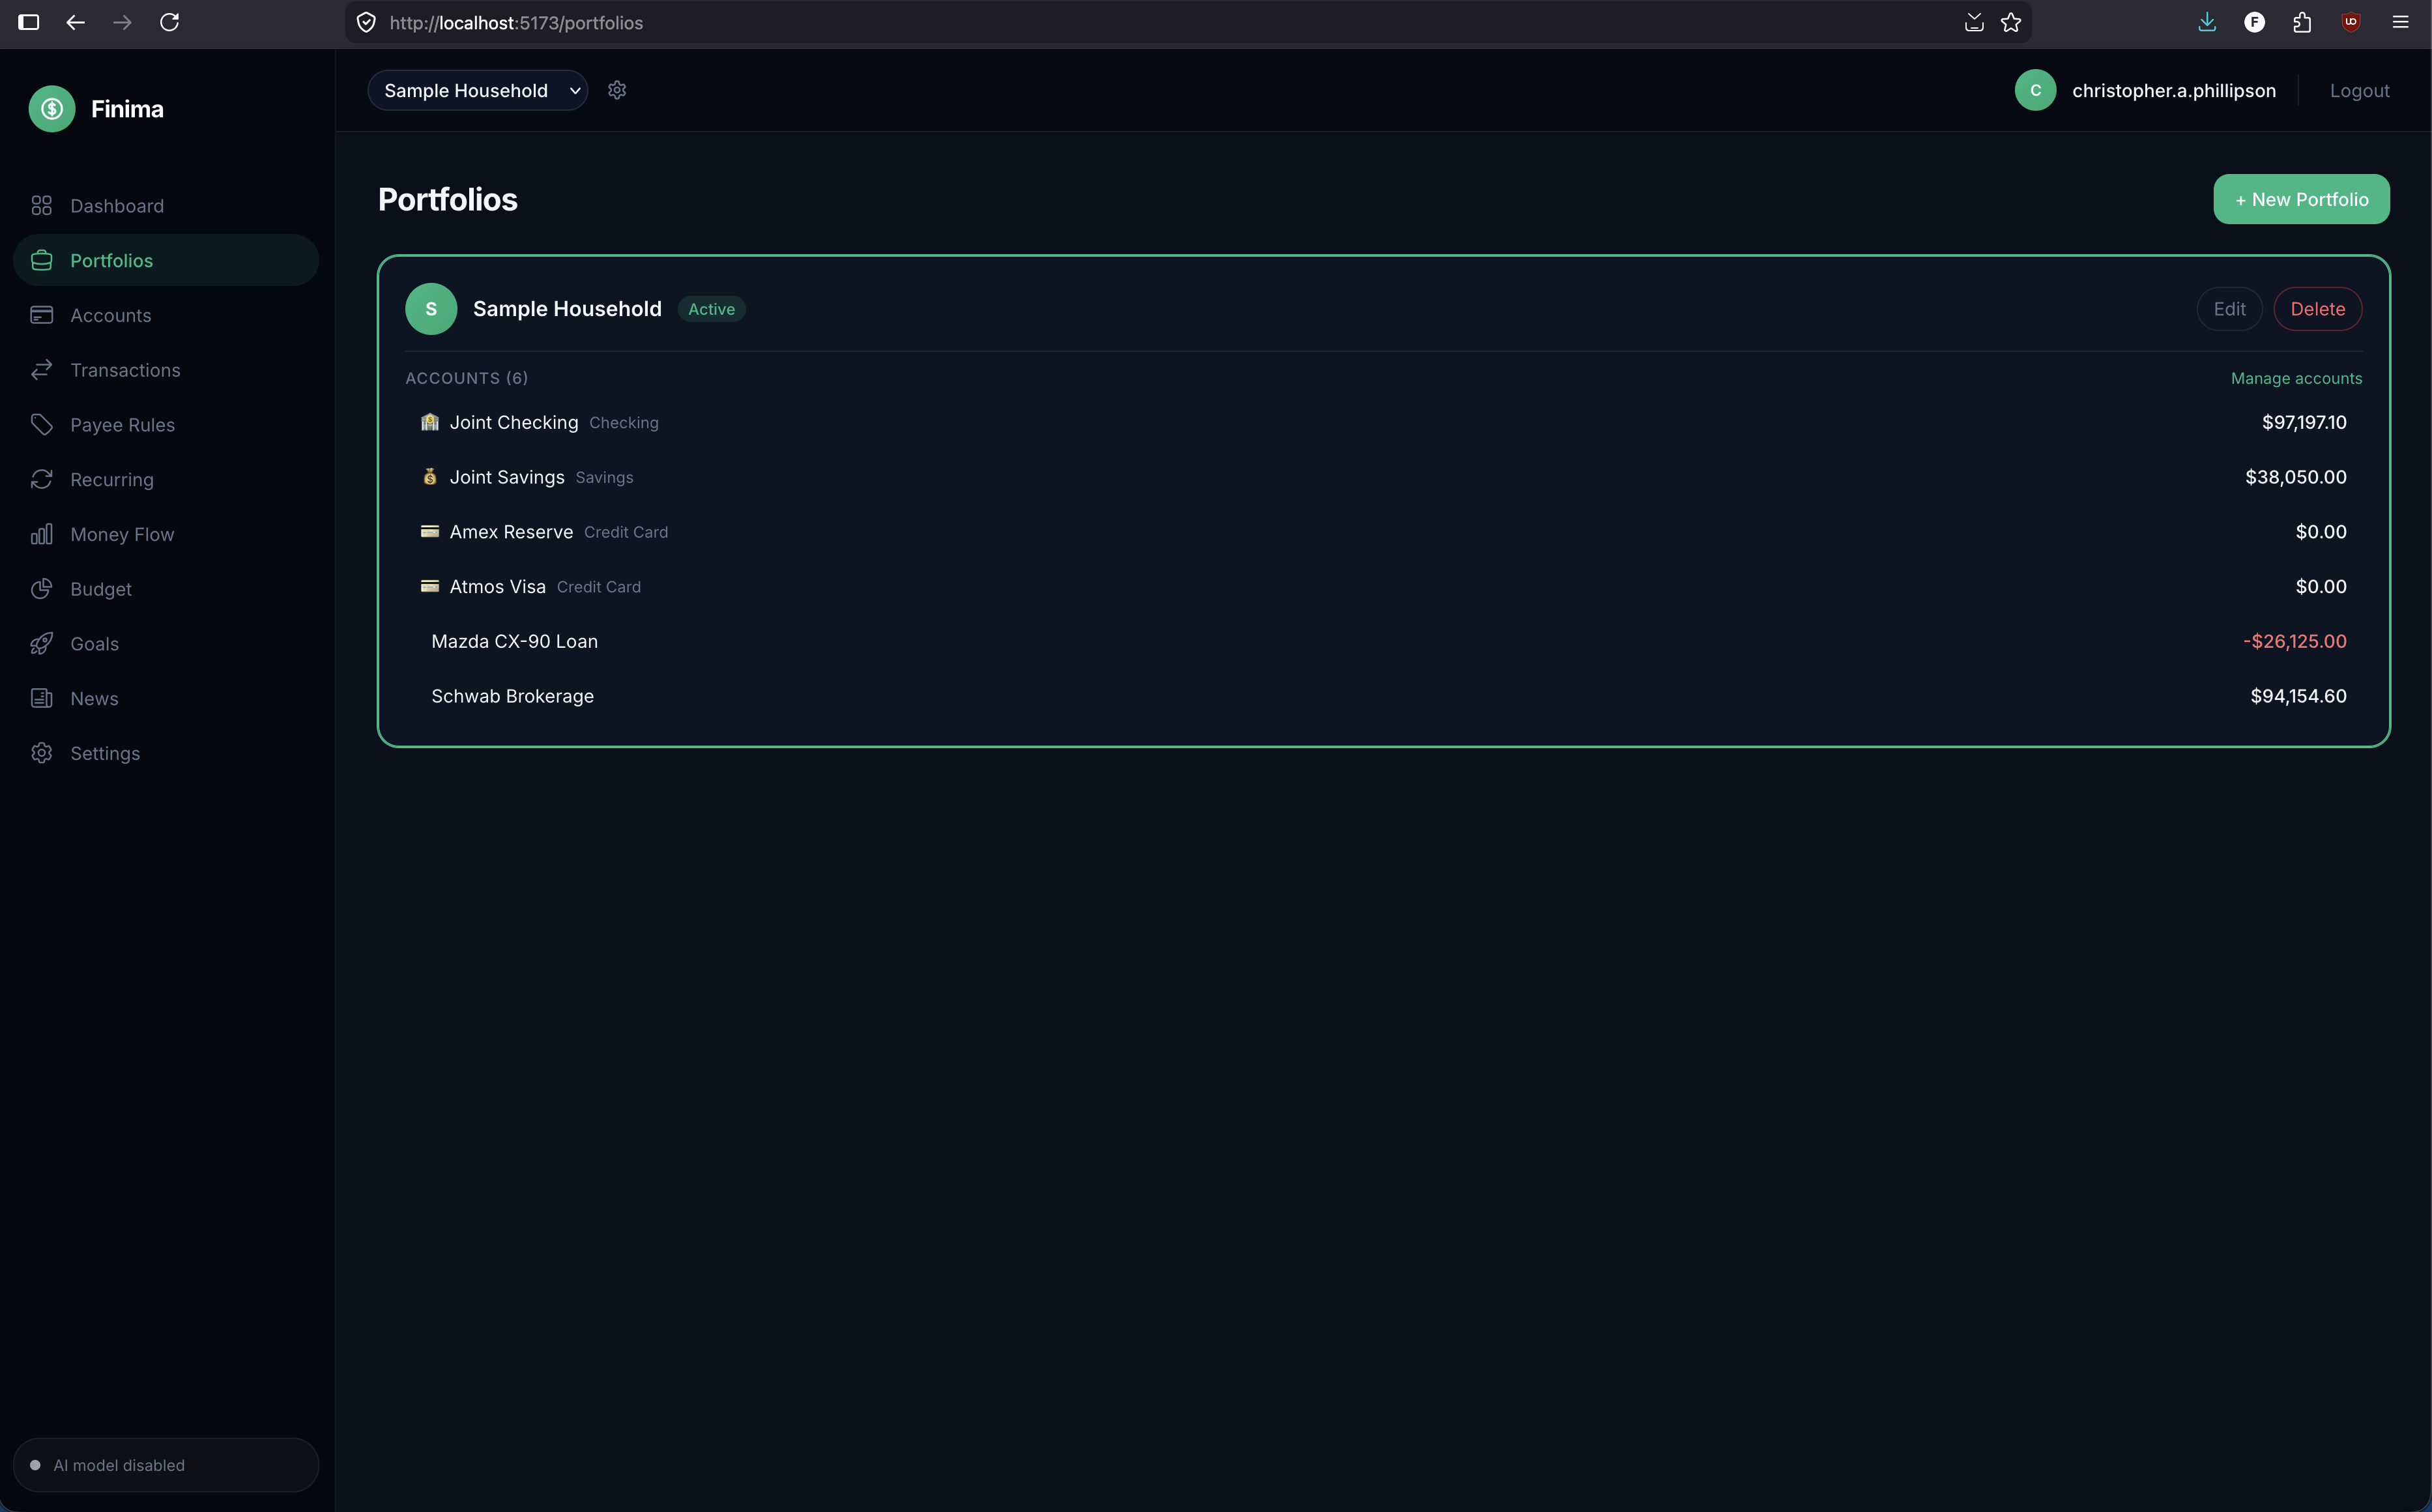Select the Schwab Brokerage account row
The image size is (2432, 1512).
click(1383, 696)
